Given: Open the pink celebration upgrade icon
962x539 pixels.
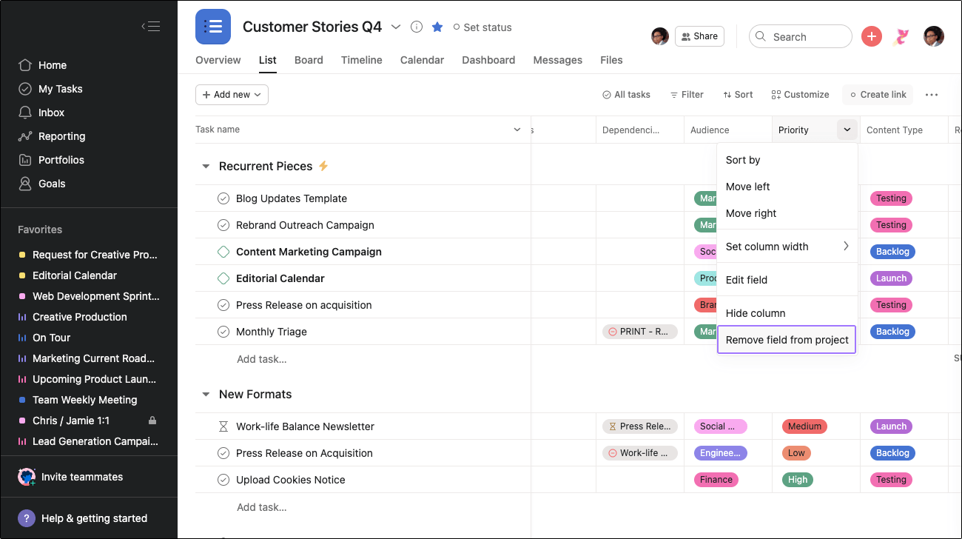Looking at the screenshot, I should [x=901, y=36].
